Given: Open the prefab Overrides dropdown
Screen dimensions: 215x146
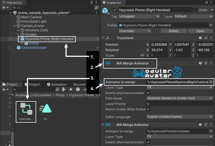Looking at the screenshot, I should coord(135,31).
